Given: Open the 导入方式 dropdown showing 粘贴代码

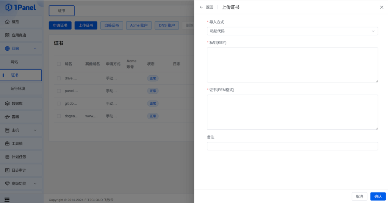Looking at the screenshot, I should coord(292,31).
